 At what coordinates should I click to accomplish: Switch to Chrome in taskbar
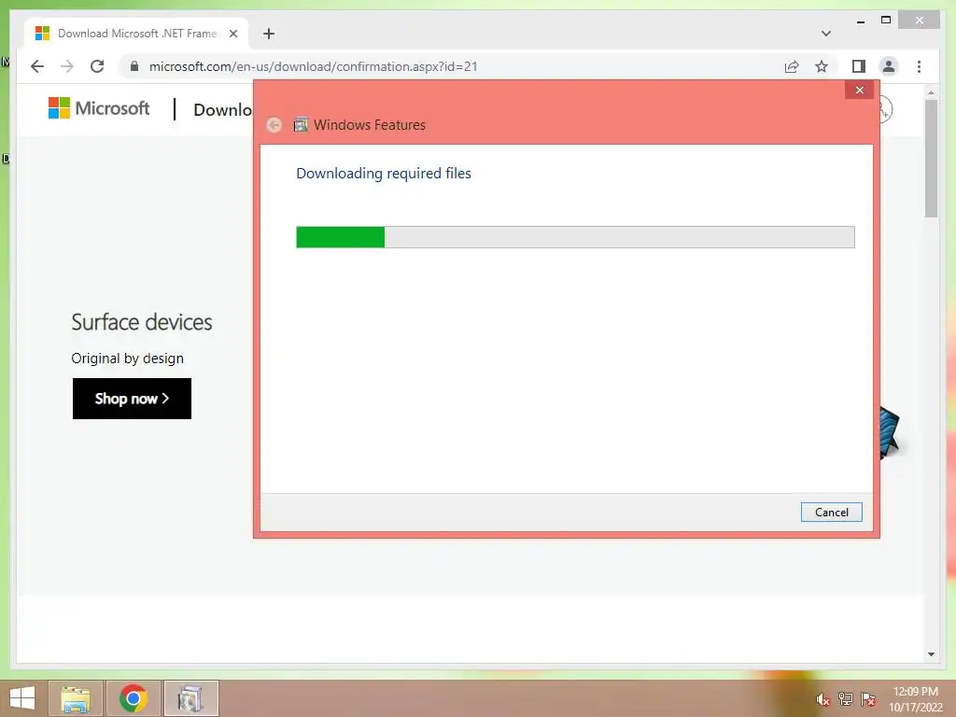click(134, 698)
